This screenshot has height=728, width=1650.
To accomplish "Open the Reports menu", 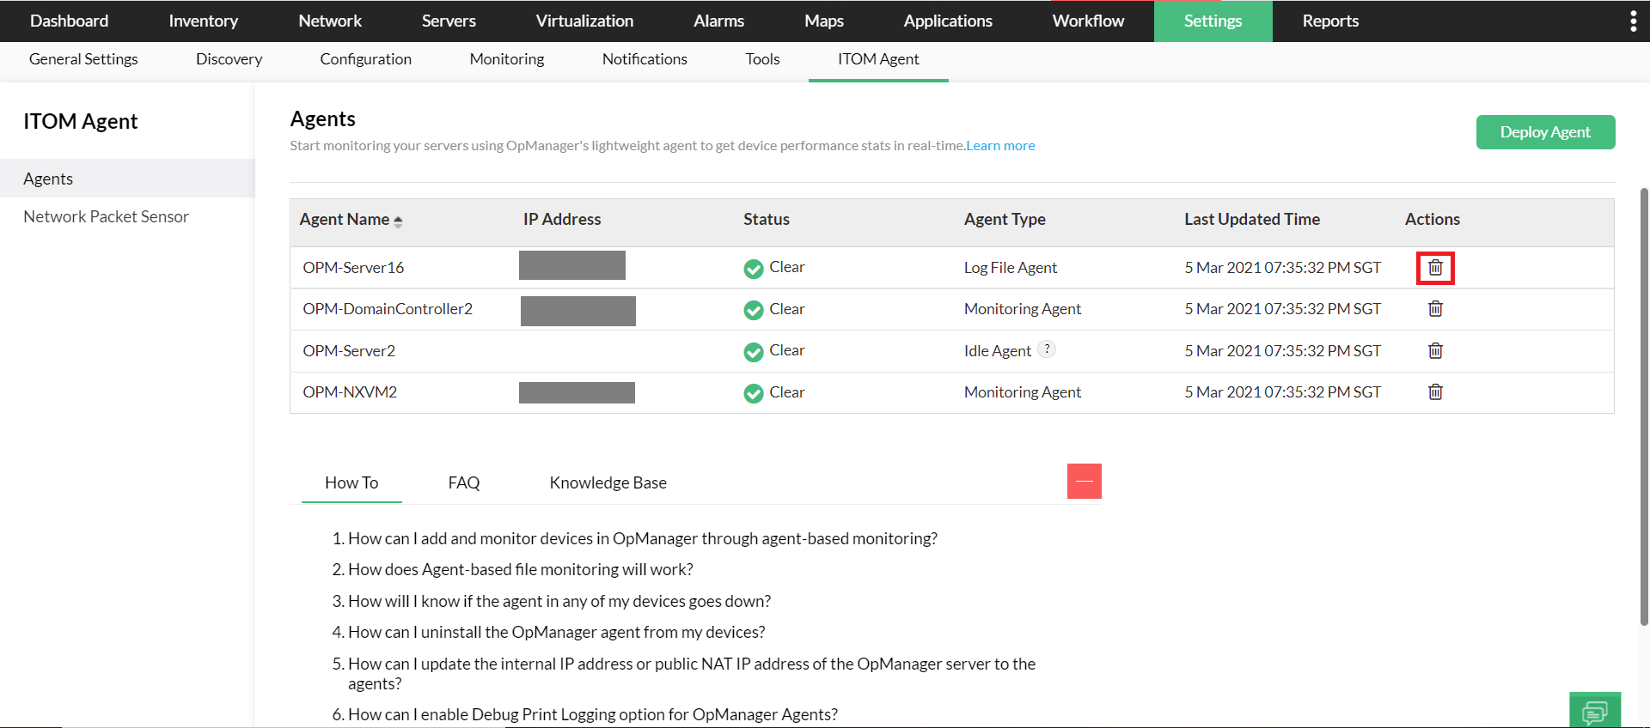I will pos(1329,21).
